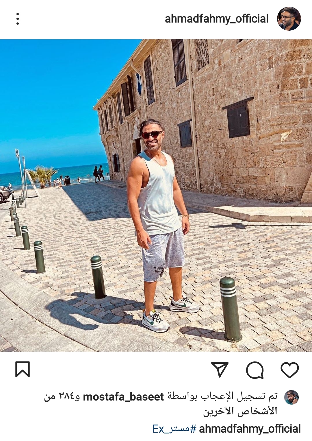Tap the small liker avatar beside the likes text
This screenshot has width=312, height=441.
coord(291,397)
